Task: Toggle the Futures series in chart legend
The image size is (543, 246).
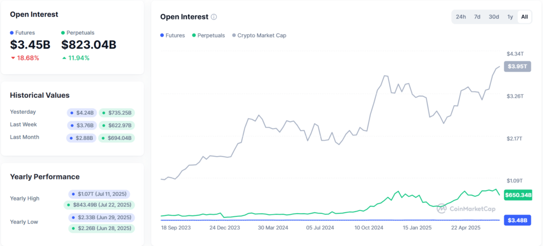Action: pyautogui.click(x=172, y=35)
